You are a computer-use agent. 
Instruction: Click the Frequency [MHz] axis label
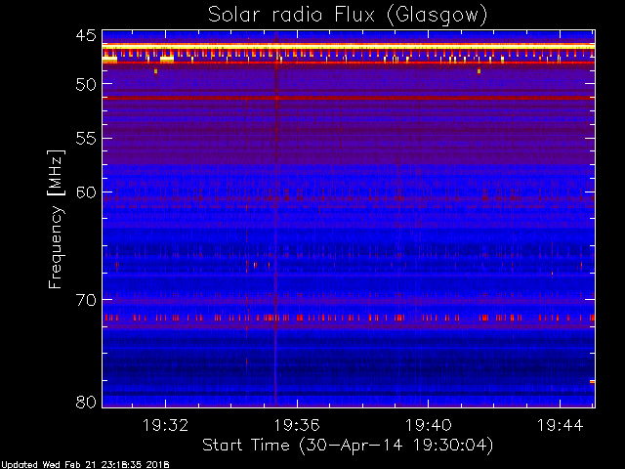[56, 219]
